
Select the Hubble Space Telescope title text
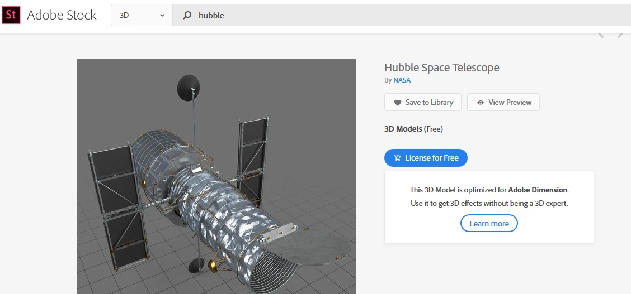click(x=442, y=68)
